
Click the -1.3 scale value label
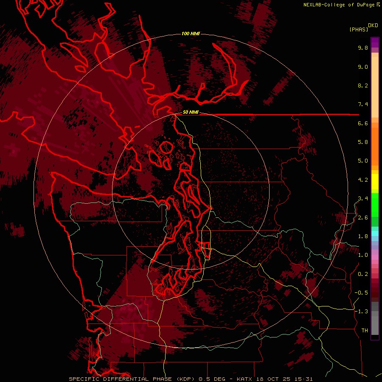point(361,312)
